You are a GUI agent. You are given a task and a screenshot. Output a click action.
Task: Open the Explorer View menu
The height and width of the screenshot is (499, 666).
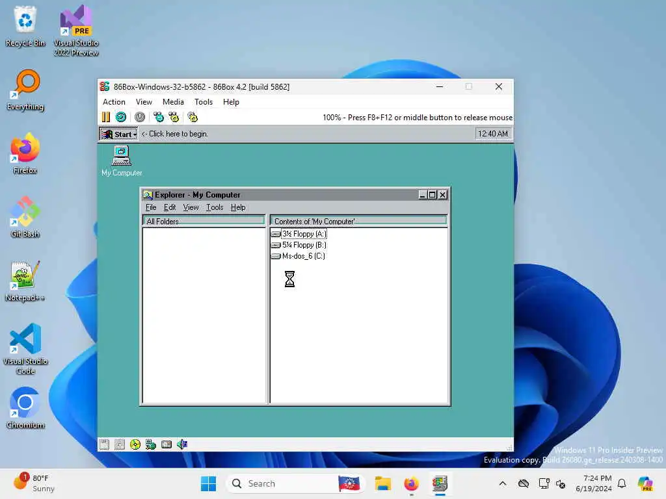[x=191, y=207]
